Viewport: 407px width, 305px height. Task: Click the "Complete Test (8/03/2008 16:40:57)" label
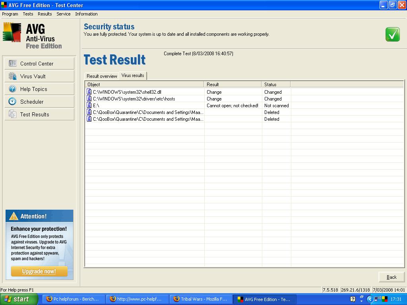[x=198, y=54]
